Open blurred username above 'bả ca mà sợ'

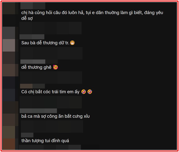[x=38, y=111]
